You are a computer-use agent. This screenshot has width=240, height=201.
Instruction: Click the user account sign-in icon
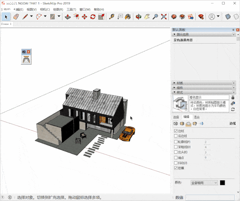click(212, 17)
